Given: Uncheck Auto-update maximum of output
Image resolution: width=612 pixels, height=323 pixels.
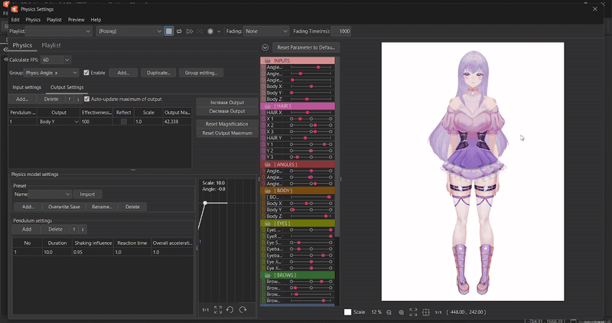Looking at the screenshot, I should click(86, 99).
